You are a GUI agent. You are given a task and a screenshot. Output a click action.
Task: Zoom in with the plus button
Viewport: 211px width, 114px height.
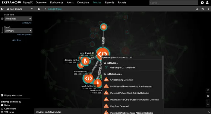point(208,101)
